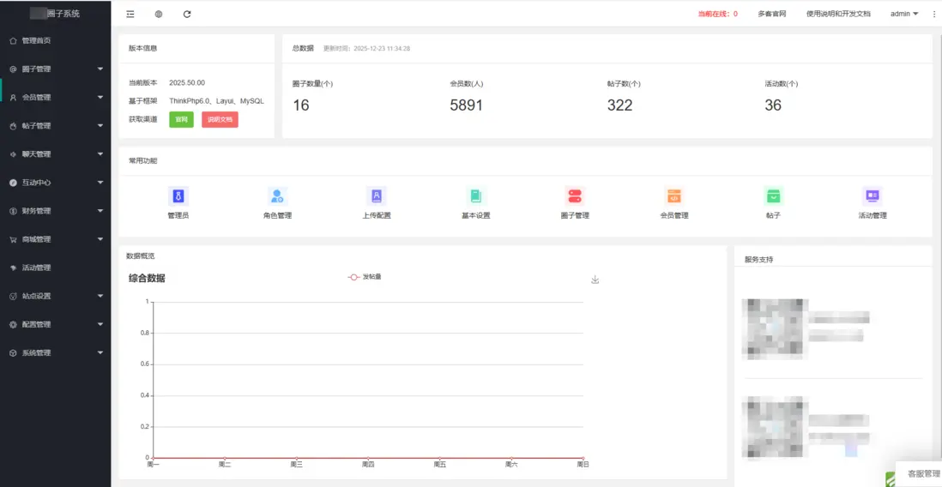
Task: Click the 圈子系统 logo title
Action: (55, 13)
